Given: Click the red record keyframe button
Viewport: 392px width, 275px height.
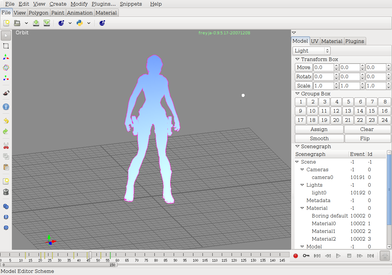Looking at the screenshot, I should coord(295,256).
